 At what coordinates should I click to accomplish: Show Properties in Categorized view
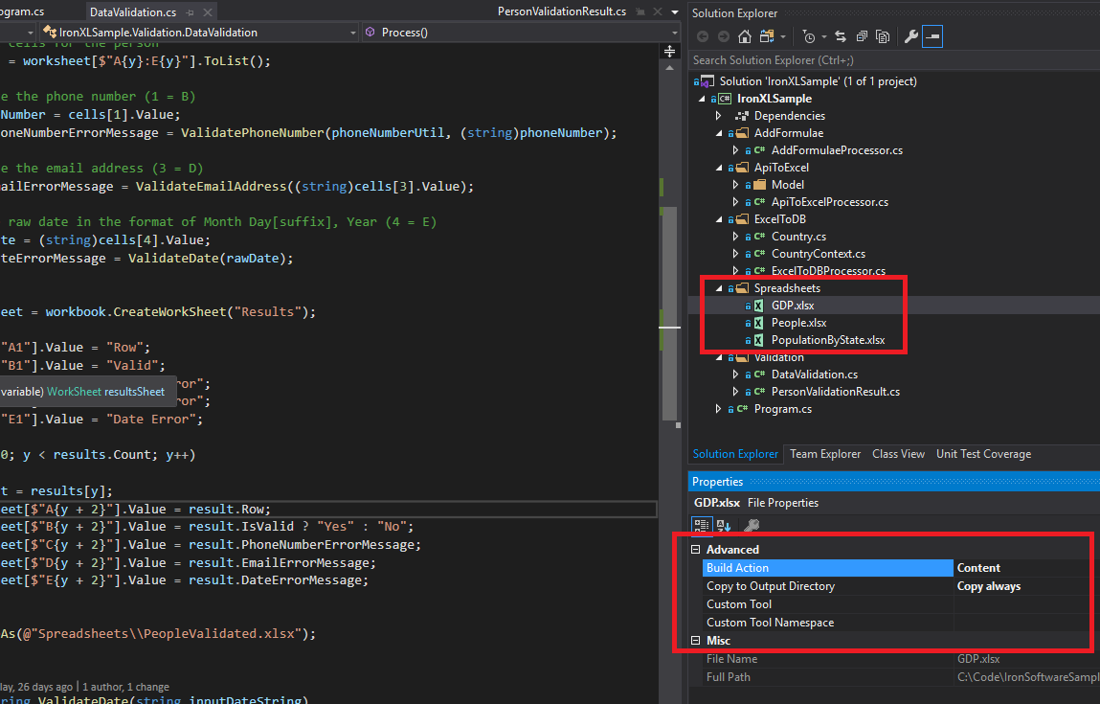point(702,525)
